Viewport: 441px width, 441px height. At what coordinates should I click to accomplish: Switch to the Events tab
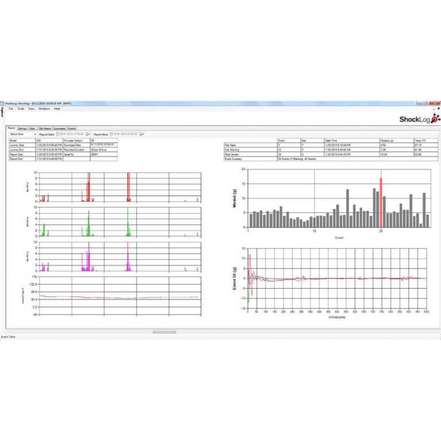72,129
